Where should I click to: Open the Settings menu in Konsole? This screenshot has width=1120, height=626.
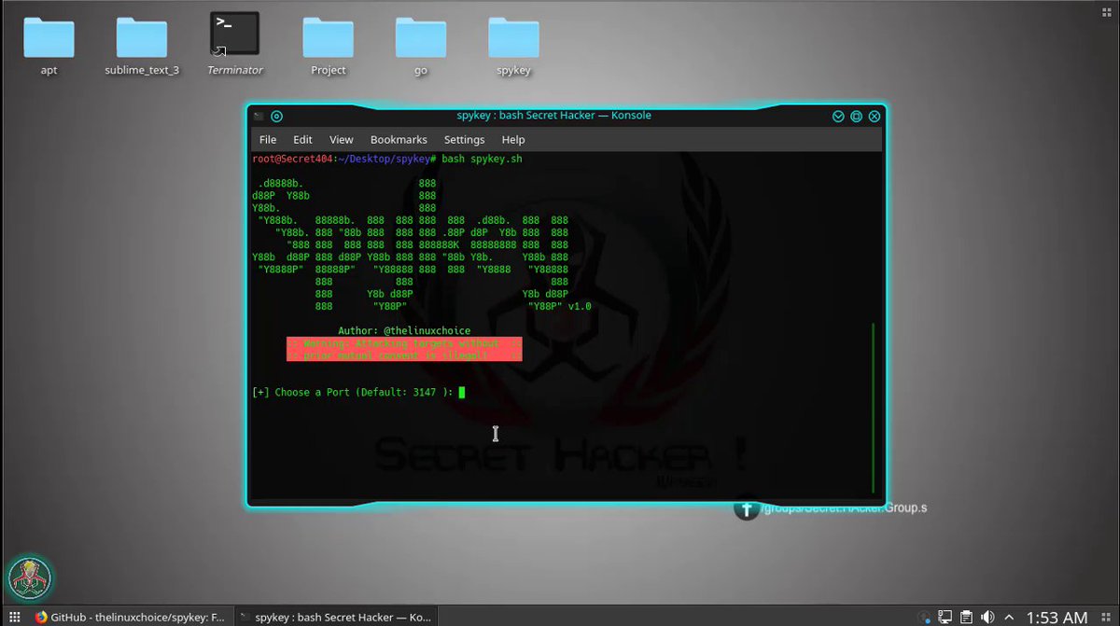click(464, 140)
